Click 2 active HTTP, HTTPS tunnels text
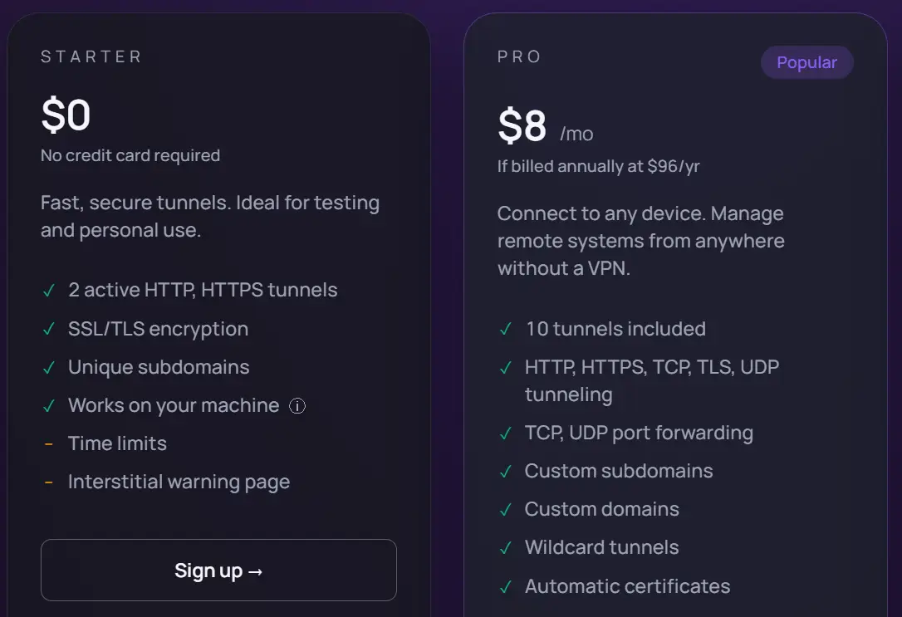The image size is (902, 617). [203, 290]
